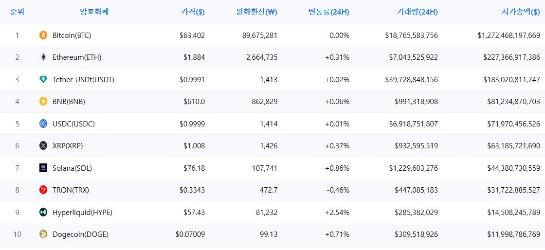This screenshot has height=250, width=545.
Task: Sort by the 순위 column header
Action: (17, 12)
